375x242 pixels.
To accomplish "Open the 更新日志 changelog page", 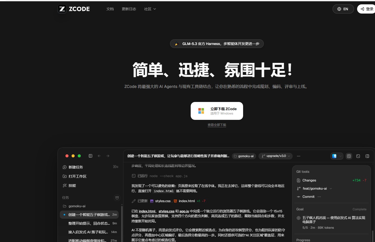I will [x=129, y=9].
